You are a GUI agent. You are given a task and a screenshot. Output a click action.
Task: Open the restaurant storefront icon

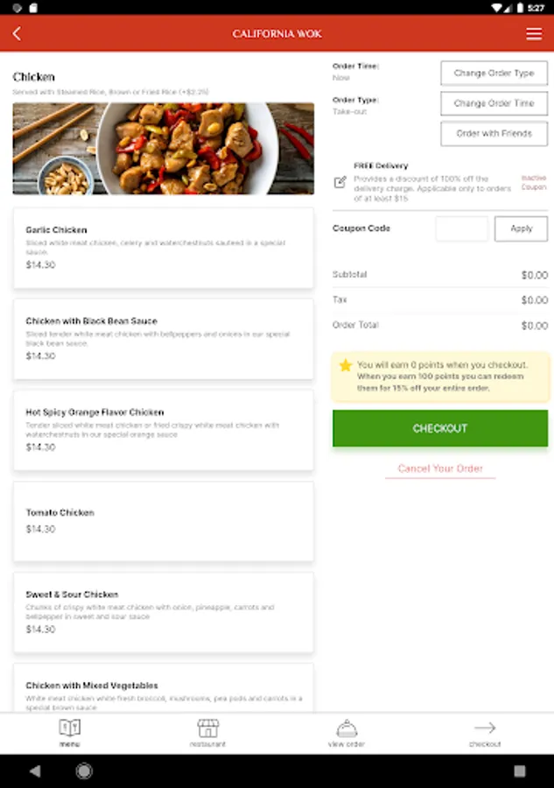(x=207, y=728)
